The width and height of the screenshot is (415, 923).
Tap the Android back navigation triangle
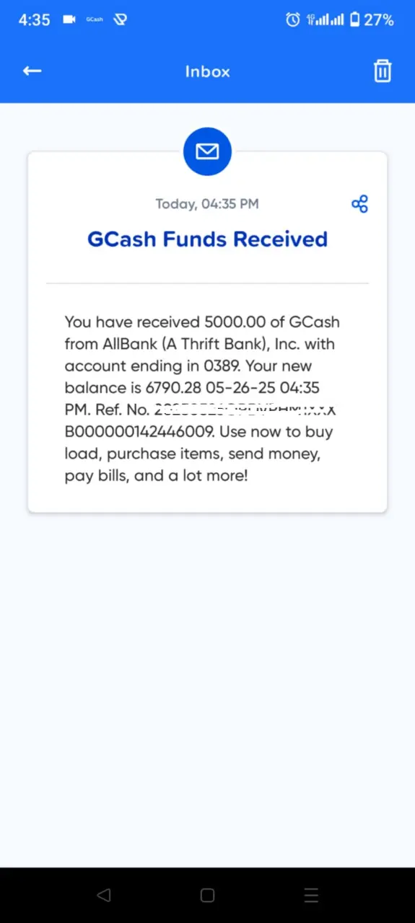point(103,895)
